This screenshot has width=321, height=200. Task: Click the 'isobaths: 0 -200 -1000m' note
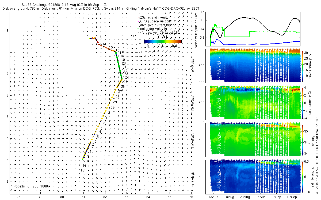pos(32,186)
